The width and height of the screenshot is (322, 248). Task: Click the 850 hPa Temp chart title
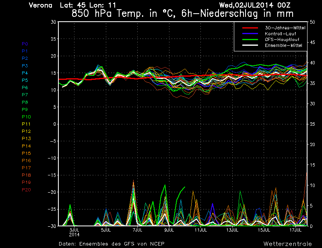(x=183, y=14)
